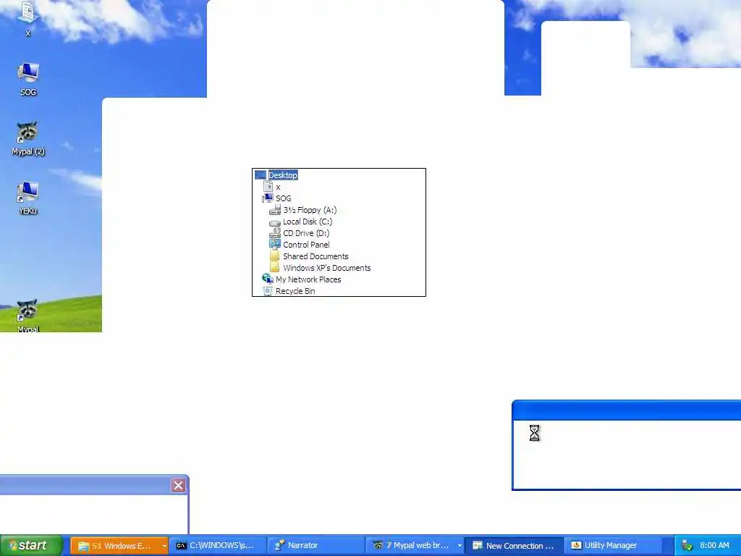
Task: Switch to Utility Manager in the taskbar
Action: click(612, 546)
